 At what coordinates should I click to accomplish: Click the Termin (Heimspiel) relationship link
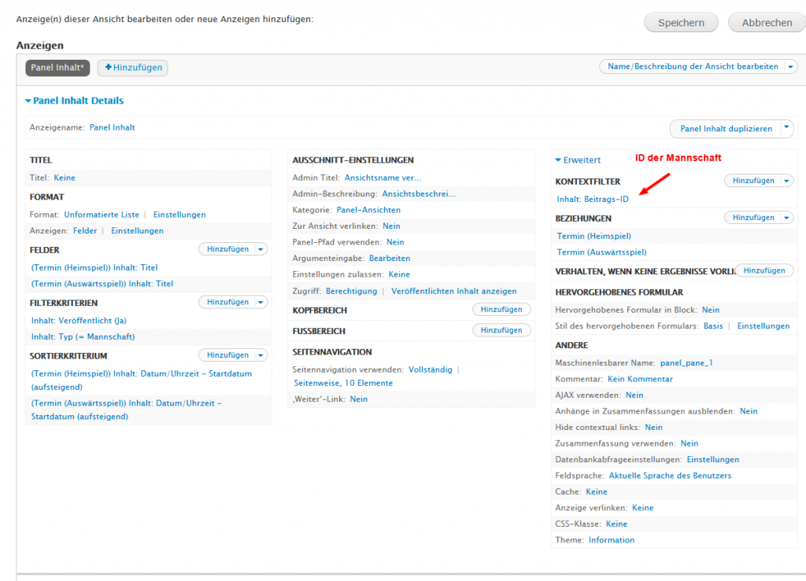(593, 236)
